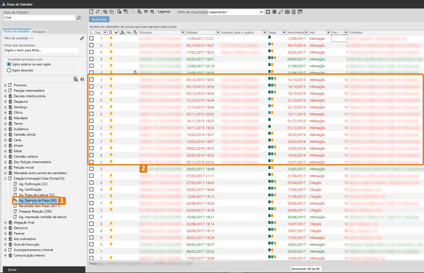424x273 pixels.
Task: Collapse the 'Citação\Intimação\Vista (Portal\DJ)' node
Action: [x=5, y=179]
